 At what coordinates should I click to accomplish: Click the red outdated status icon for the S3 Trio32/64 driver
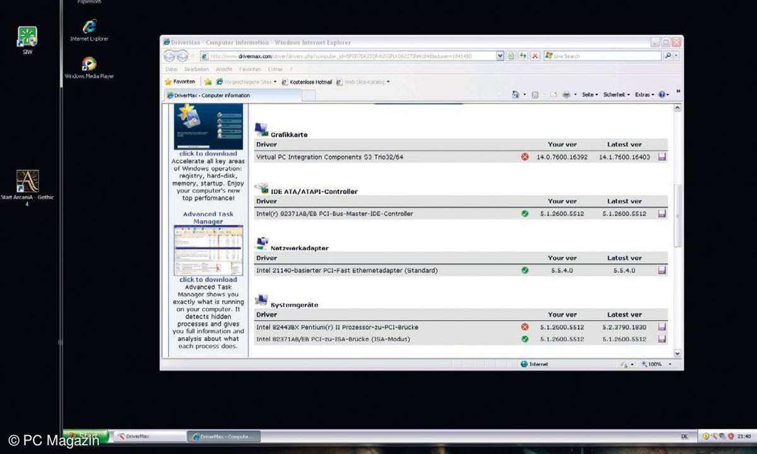pyautogui.click(x=525, y=157)
